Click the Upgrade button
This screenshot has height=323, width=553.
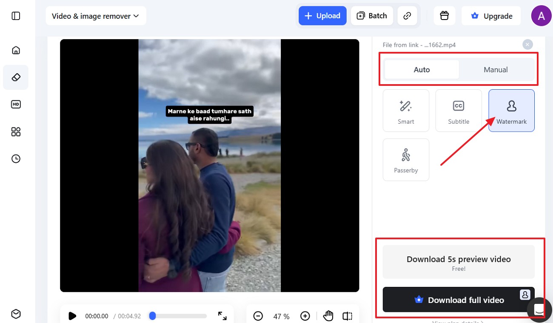(491, 16)
